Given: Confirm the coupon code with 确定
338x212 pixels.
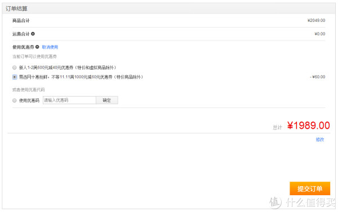Looking at the screenshot, I should [x=107, y=100].
